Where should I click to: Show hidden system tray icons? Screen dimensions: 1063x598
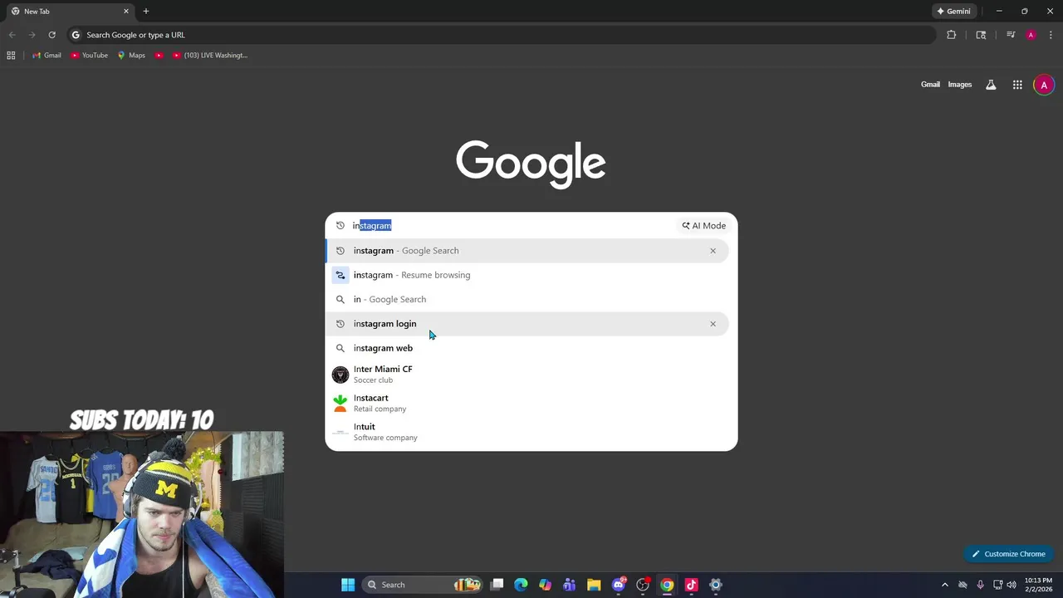tap(944, 585)
